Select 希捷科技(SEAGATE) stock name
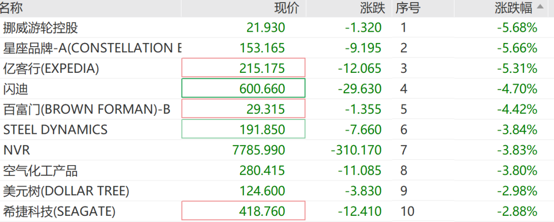Viewport: 554px width, 222px height. (60, 211)
